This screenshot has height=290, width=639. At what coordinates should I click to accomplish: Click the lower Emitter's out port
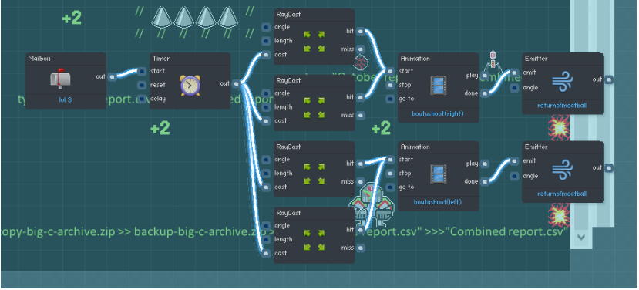coord(609,167)
